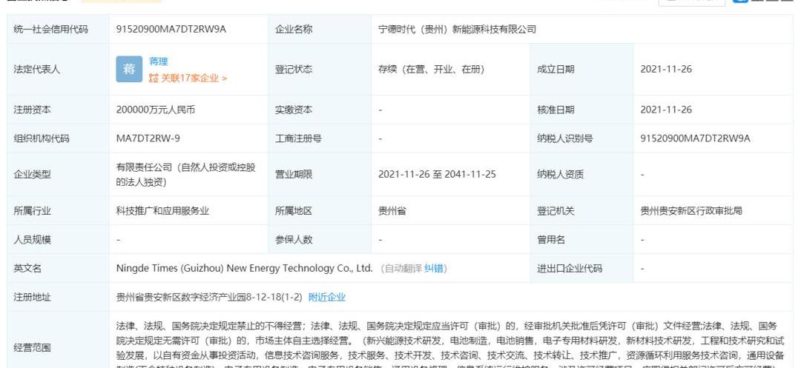Click the 纳税人资质 label cell
This screenshot has height=368, width=801.
(582, 174)
